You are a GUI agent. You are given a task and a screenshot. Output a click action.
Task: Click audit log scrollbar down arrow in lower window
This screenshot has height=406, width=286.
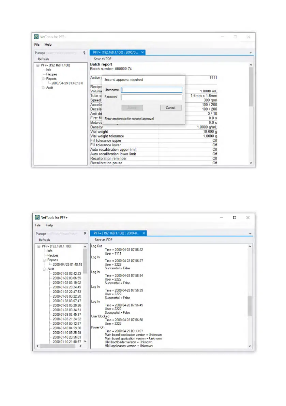coord(250,346)
